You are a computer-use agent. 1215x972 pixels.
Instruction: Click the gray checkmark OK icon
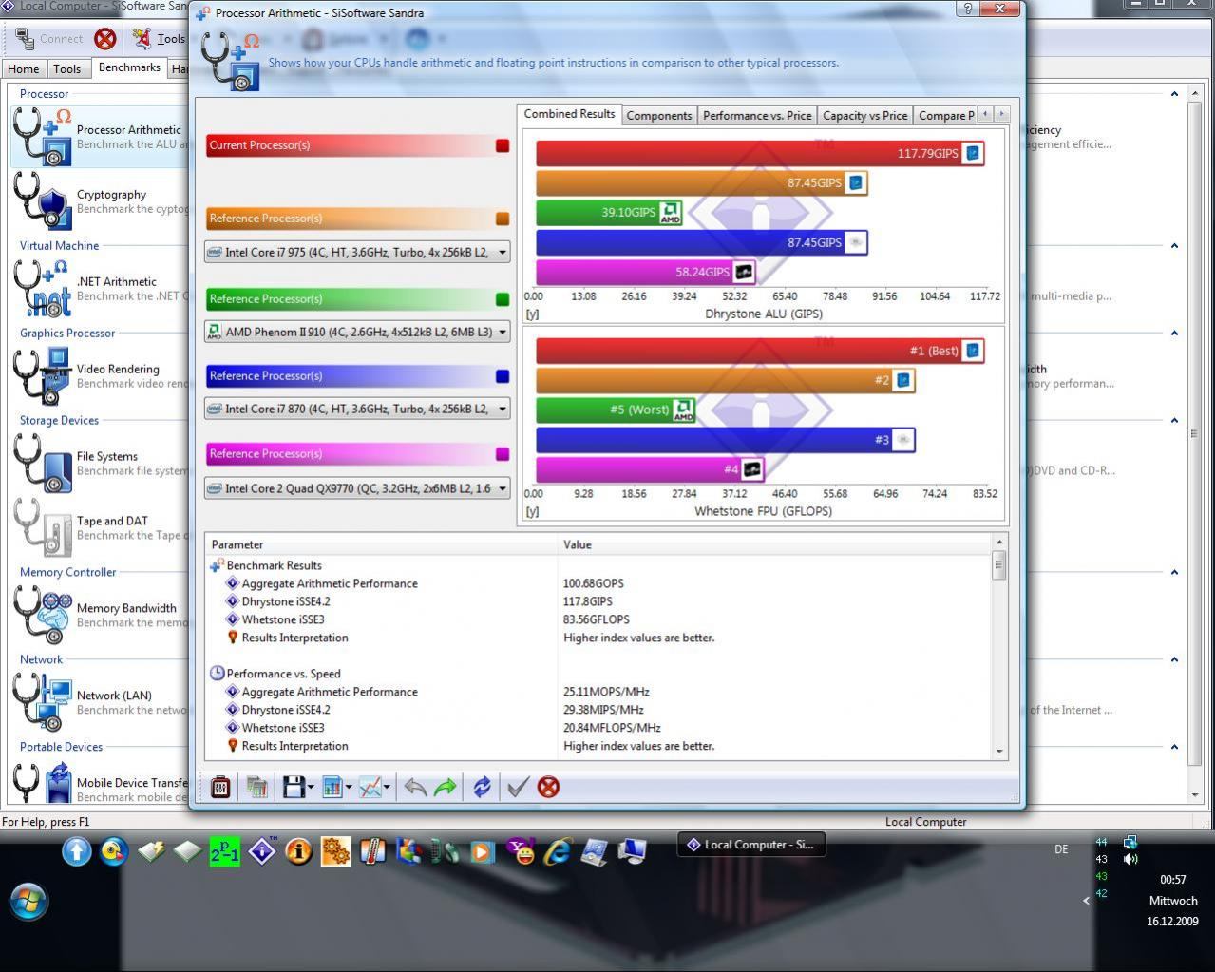518,787
